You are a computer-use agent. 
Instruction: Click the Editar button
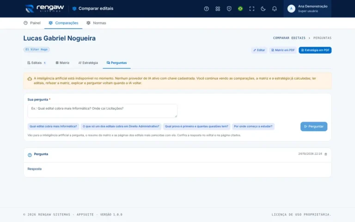click(259, 50)
